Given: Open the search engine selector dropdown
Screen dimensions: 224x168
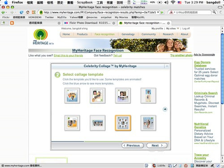Looking at the screenshot, I should [172, 13].
